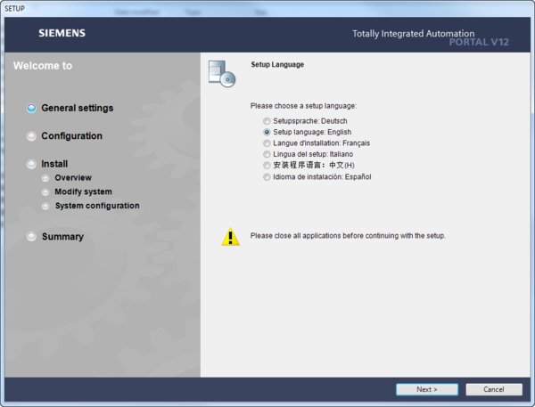Click the SIEMENS logo

[x=62, y=33]
